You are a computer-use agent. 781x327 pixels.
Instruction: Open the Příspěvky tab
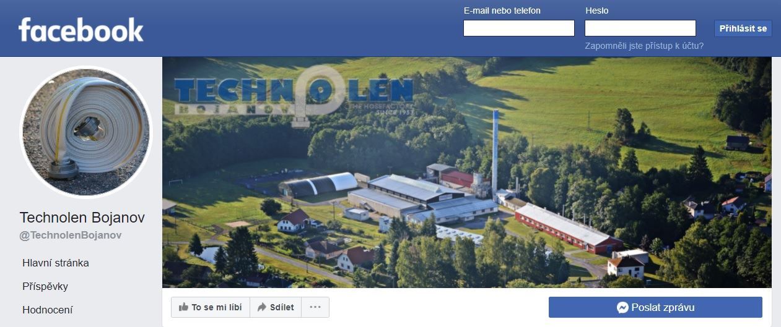(x=45, y=286)
